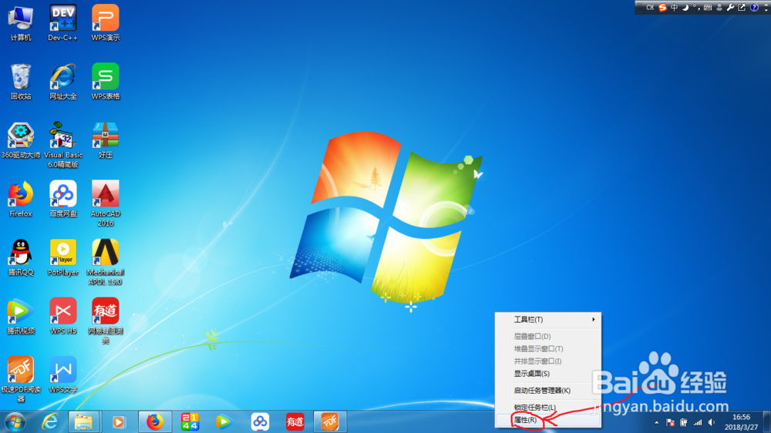Launch Internet Explorer from the taskbar

[x=49, y=421]
